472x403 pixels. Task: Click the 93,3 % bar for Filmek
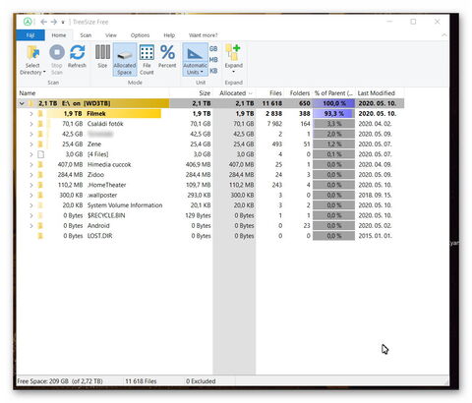333,114
